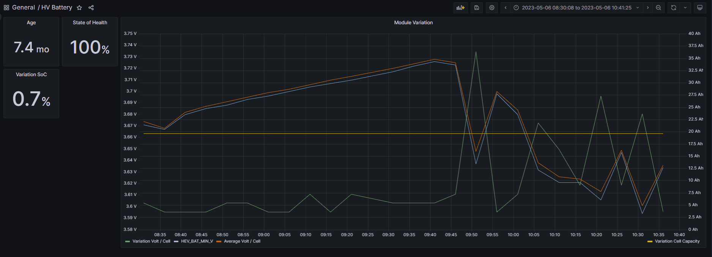
Task: Toggle the Variation Volt / Cell legend series
Action: [x=151, y=241]
